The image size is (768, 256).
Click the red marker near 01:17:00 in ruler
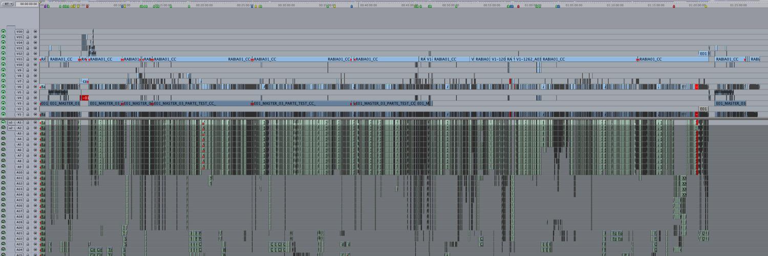[674, 7]
